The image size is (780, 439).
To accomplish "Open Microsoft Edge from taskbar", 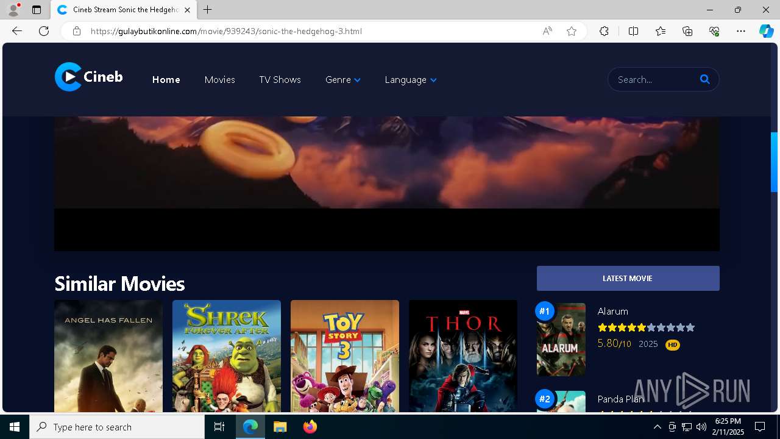I will coord(250,427).
